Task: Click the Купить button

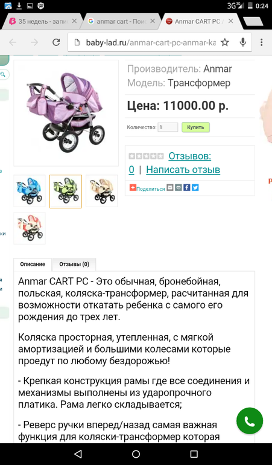Action: [x=195, y=127]
